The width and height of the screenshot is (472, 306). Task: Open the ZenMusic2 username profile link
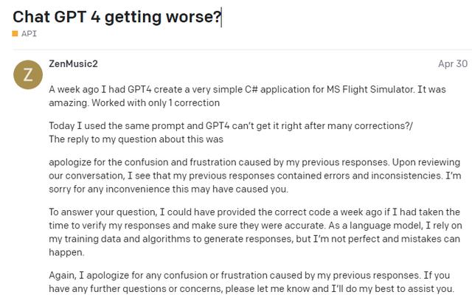pos(73,64)
